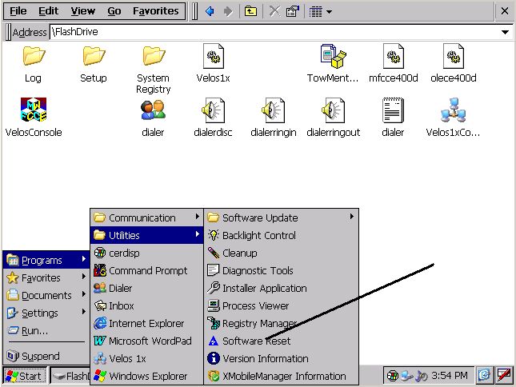516x387 pixels.
Task: Select the olece400d file icon
Action: point(453,64)
